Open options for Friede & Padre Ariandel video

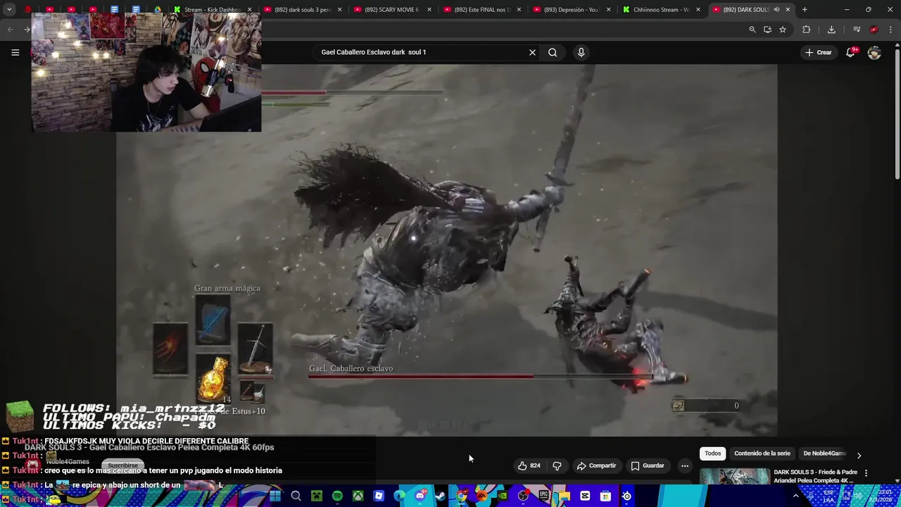866,472
